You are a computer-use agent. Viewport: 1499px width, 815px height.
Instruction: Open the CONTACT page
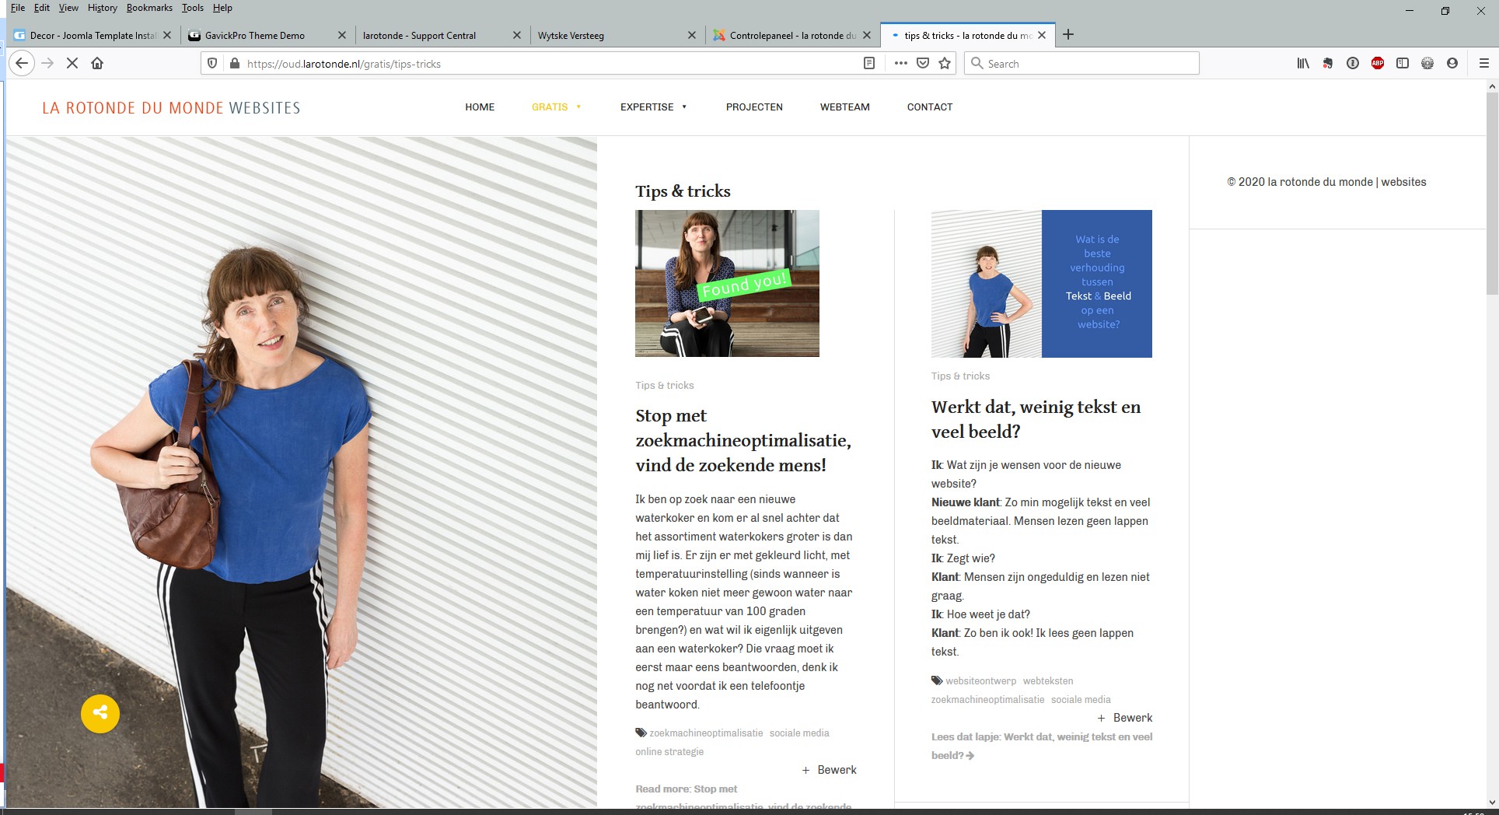tap(930, 107)
